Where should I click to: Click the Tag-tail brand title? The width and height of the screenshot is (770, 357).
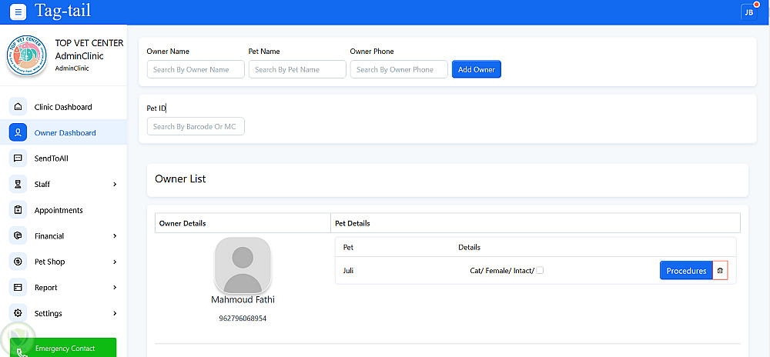tap(62, 11)
